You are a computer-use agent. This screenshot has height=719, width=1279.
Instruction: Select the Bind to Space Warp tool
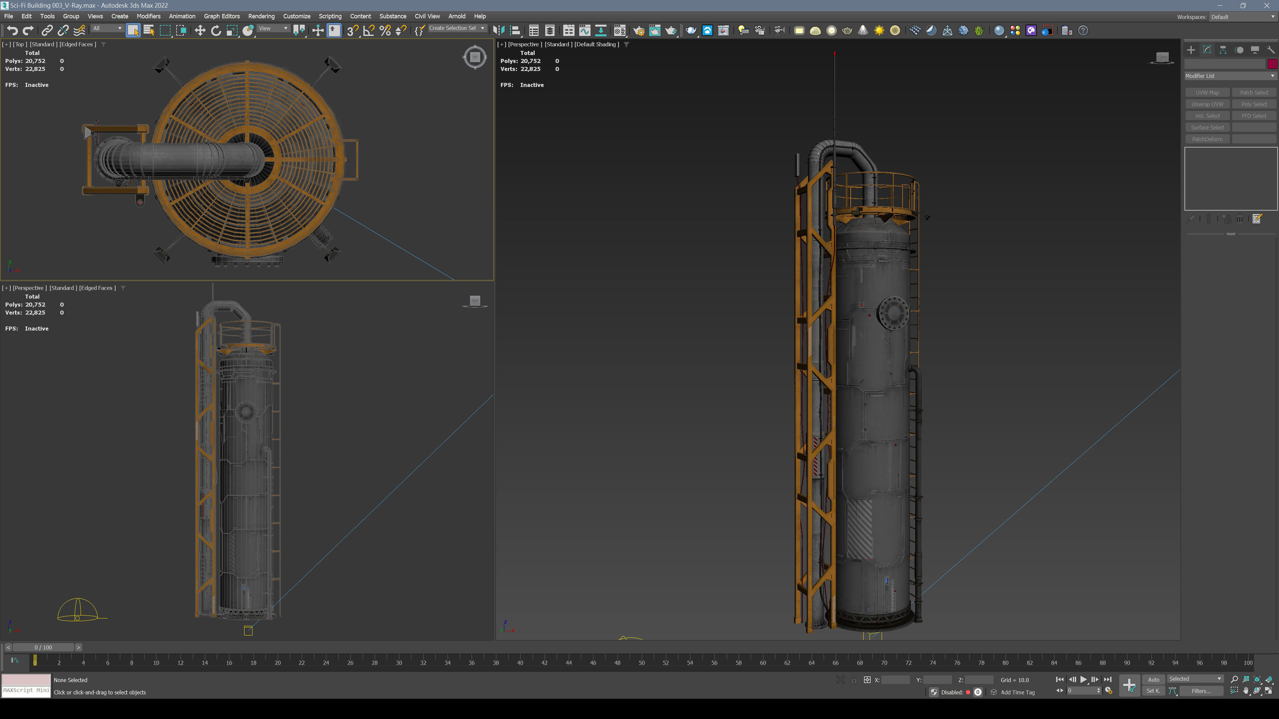tap(80, 31)
